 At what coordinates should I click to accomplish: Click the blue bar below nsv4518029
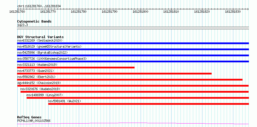click(133, 49)
